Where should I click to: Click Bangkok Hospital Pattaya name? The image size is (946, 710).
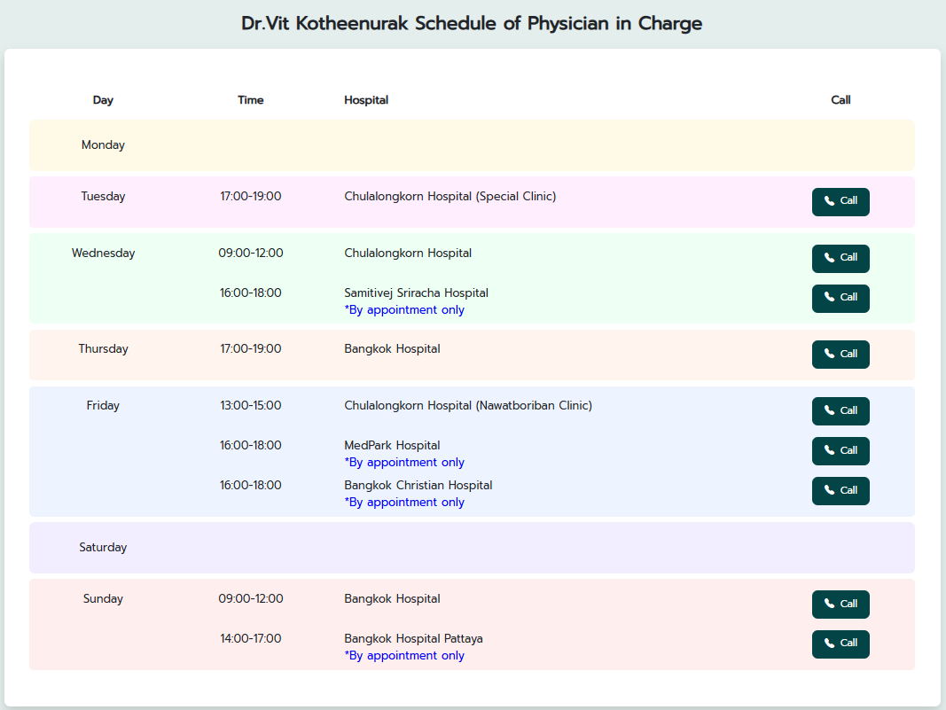pyautogui.click(x=413, y=638)
